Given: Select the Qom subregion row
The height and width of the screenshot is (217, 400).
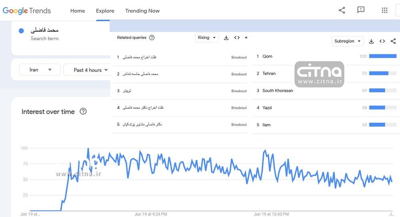Looking at the screenshot, I should 267,56.
